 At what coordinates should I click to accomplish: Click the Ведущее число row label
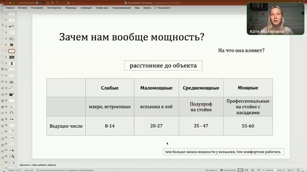coord(66,126)
